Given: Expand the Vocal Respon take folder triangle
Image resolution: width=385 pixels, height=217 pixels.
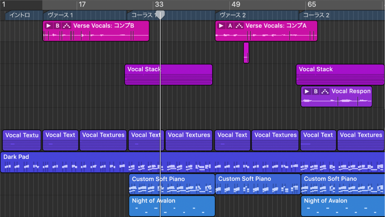Looking at the screenshot, I should pyautogui.click(x=307, y=91).
